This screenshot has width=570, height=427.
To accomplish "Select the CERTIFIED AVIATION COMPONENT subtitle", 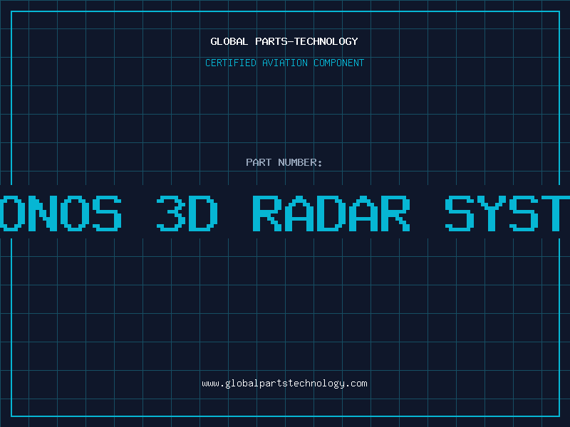I will 284,63.
